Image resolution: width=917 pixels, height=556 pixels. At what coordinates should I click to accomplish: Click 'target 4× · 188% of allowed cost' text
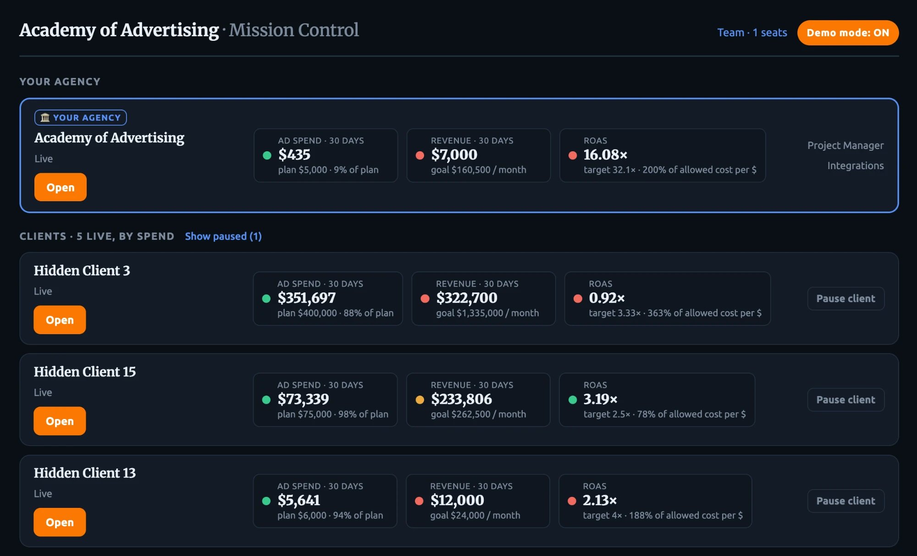[663, 515]
